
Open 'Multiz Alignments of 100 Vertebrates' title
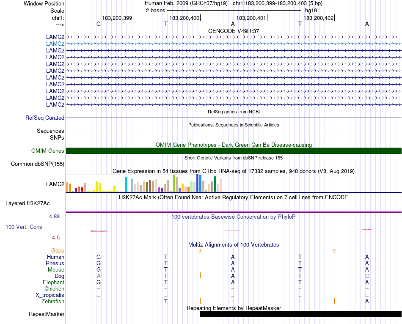(x=234, y=245)
